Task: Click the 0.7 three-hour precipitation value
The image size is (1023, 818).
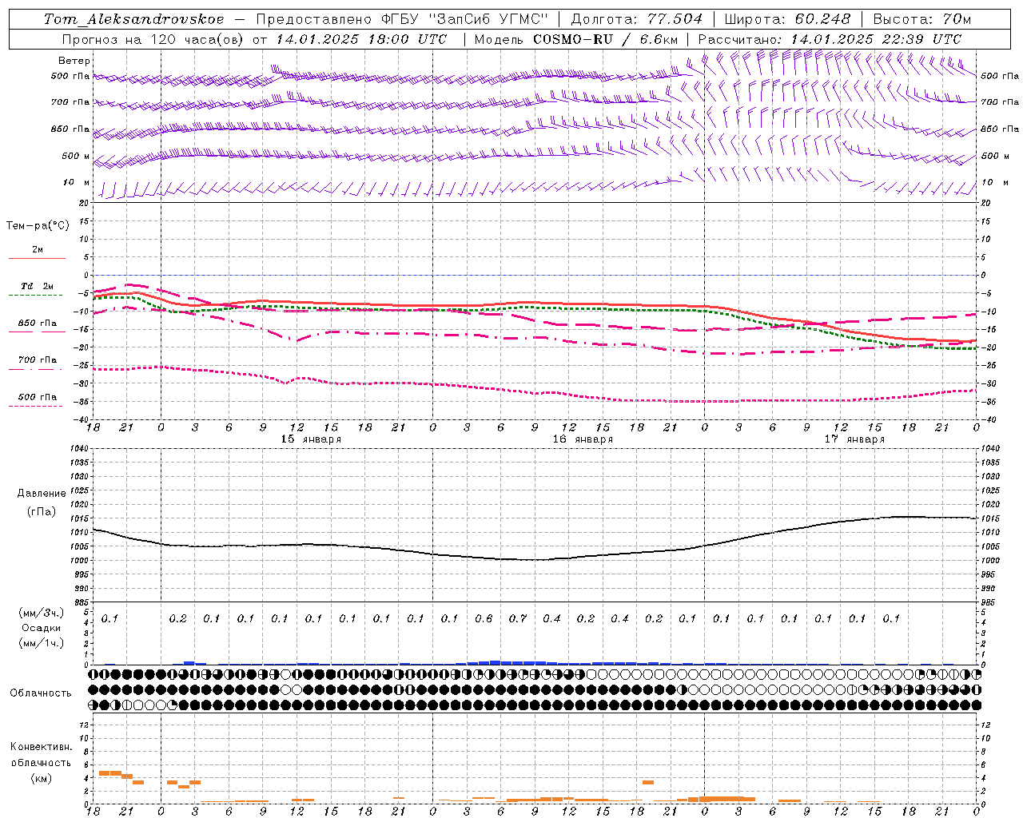Action: click(518, 619)
